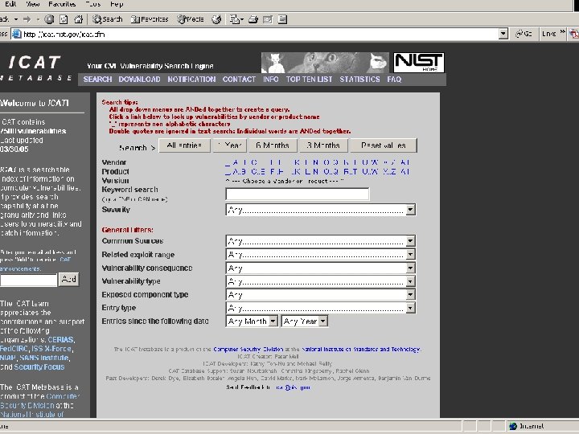The height and width of the screenshot is (434, 579).
Task: Open the Security Focus link
Action: pyautogui.click(x=39, y=366)
